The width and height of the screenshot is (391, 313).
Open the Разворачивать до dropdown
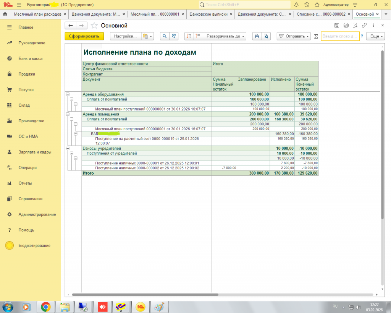point(224,36)
